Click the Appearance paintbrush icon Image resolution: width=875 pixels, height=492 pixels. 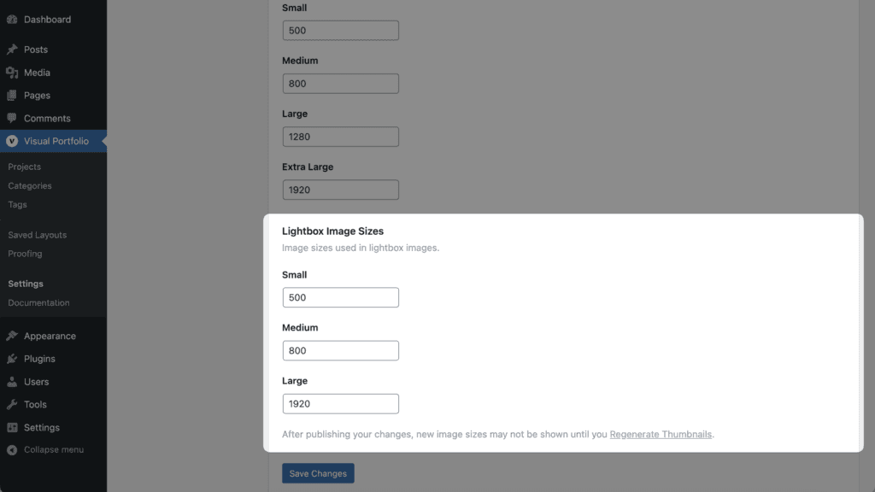click(x=12, y=336)
